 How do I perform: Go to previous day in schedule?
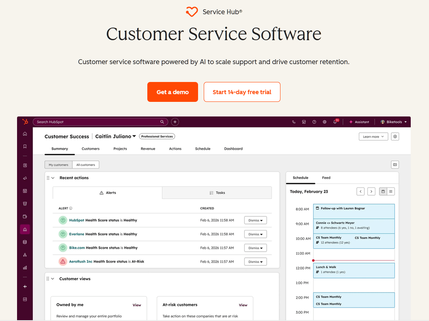(360, 192)
